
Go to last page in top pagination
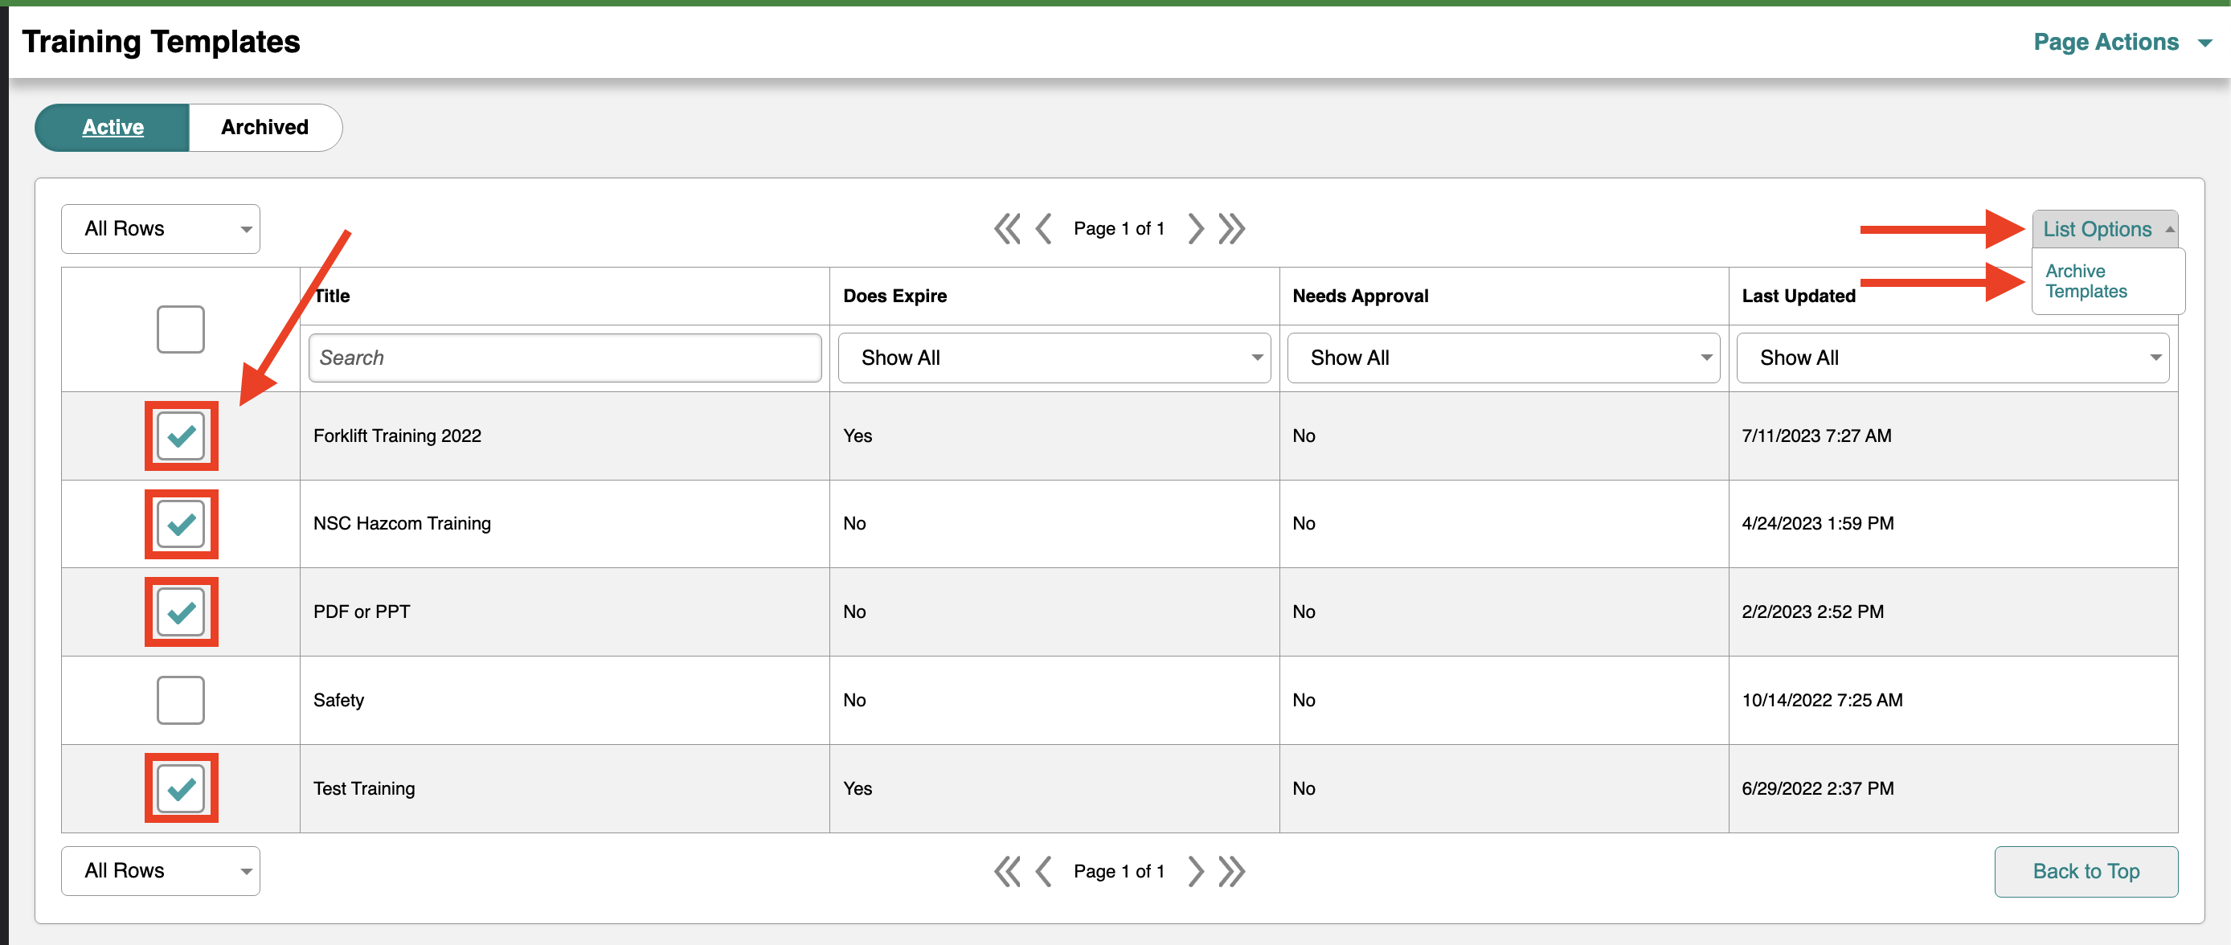[x=1231, y=229]
